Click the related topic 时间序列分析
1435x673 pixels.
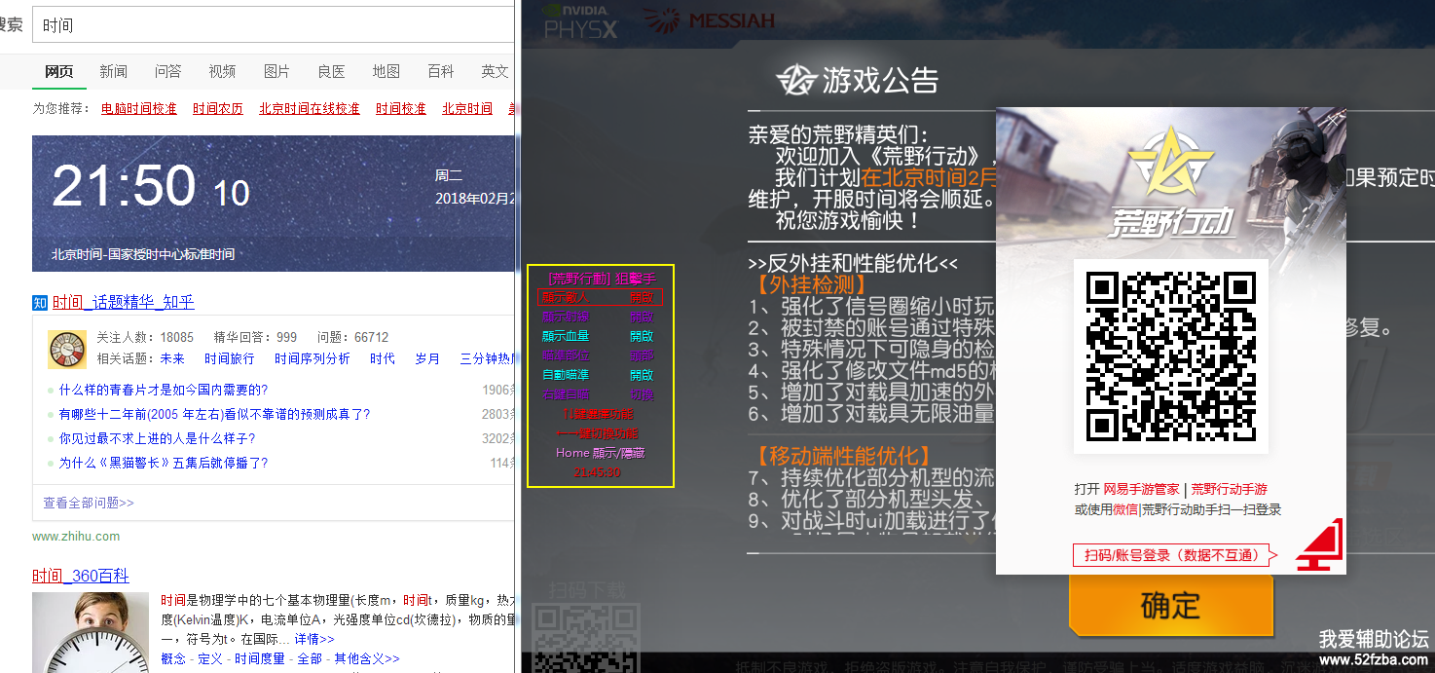pos(313,358)
